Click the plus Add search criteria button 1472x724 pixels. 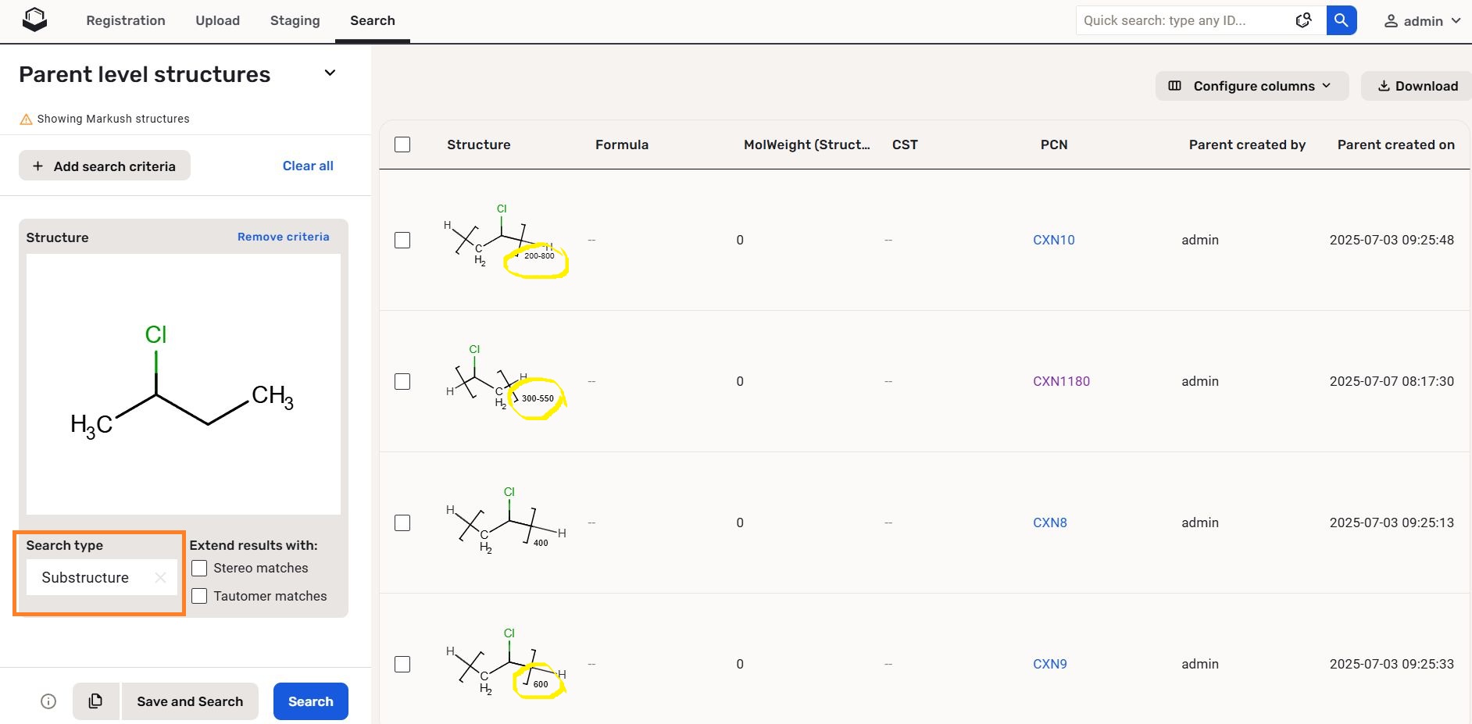point(105,166)
